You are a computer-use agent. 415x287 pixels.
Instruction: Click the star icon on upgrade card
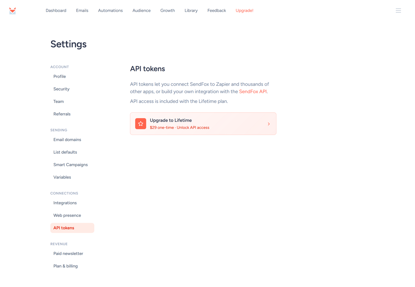point(141,124)
